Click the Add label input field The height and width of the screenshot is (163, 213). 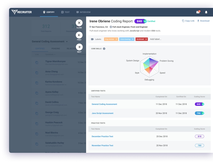pyautogui.click(x=156, y=39)
